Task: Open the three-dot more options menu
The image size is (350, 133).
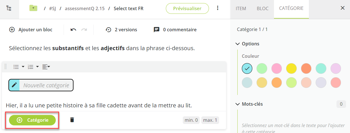Action: pos(218,8)
